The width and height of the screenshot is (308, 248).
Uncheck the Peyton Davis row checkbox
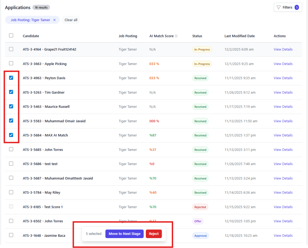[x=11, y=78]
